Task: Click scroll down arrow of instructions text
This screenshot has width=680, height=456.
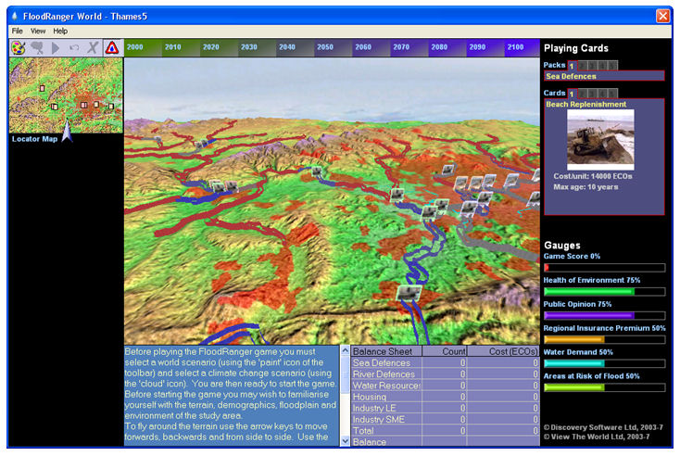Action: [x=346, y=440]
